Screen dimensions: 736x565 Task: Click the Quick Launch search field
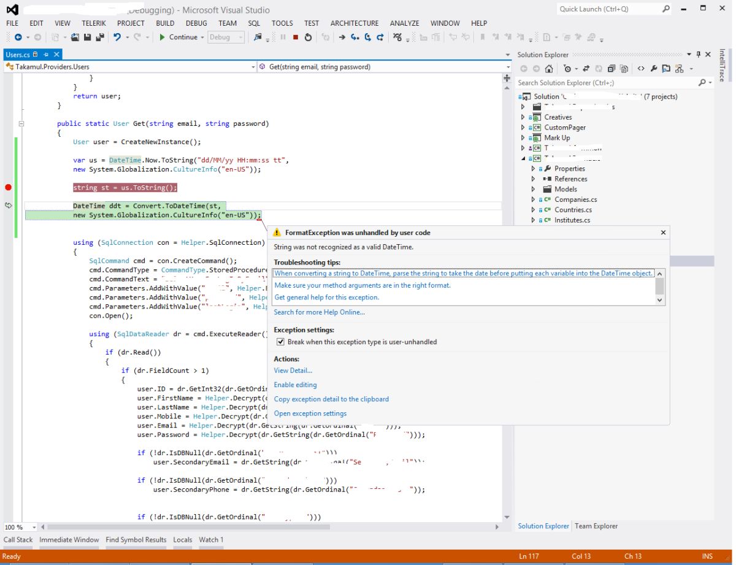pyautogui.click(x=608, y=9)
